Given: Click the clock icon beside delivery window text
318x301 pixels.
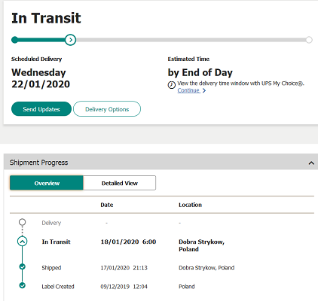Looking at the screenshot, I should pyautogui.click(x=172, y=85).
